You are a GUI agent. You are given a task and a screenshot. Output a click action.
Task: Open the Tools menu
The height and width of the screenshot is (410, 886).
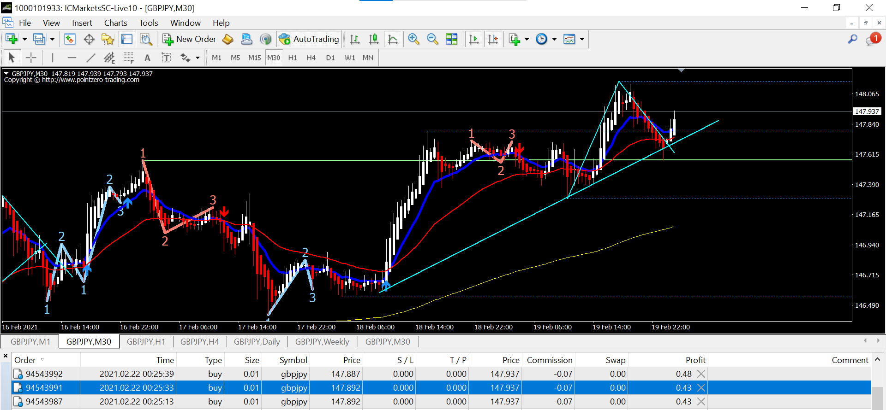tap(149, 23)
